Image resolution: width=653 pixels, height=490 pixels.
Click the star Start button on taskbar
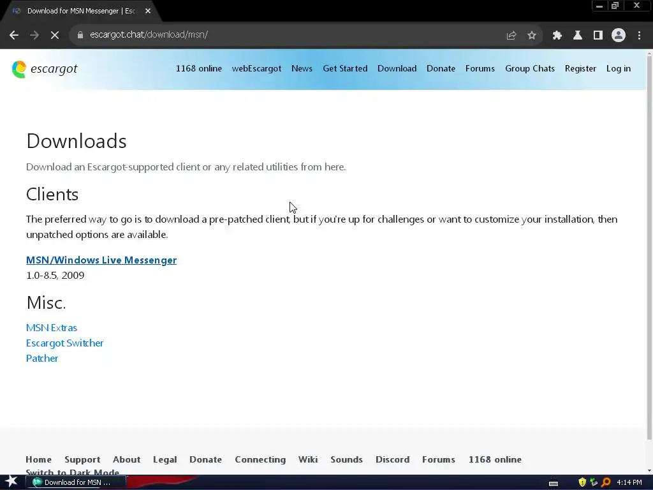click(x=11, y=482)
